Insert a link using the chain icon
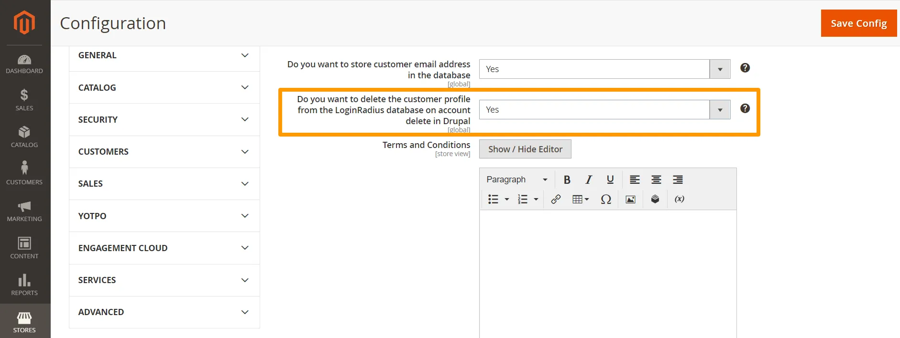Viewport: 900px width, 338px height. 556,199
